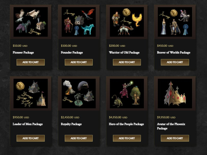Add the Royalty Package to cart
Image resolution: width=207 pixels, height=155 pixels.
pos(79,138)
